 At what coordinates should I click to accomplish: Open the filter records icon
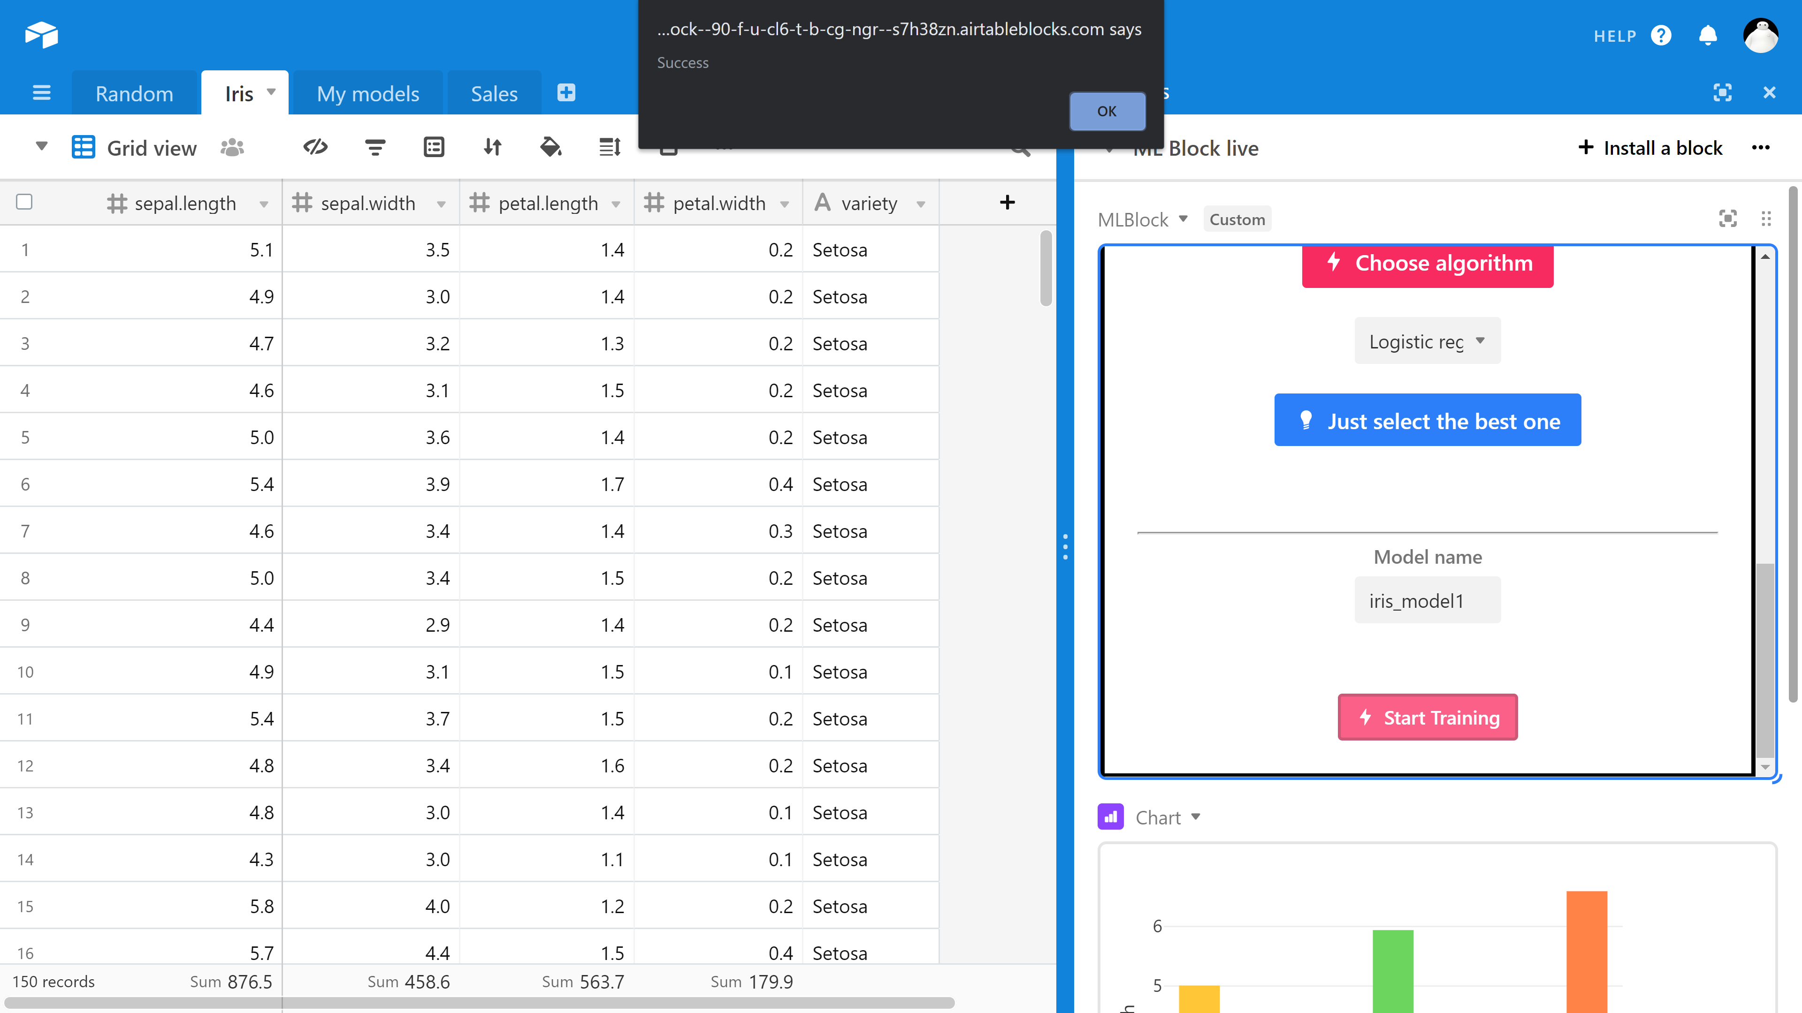[x=375, y=147]
